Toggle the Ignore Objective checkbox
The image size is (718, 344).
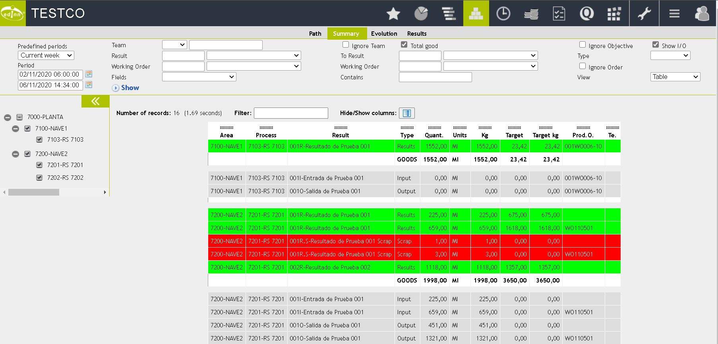(583, 45)
